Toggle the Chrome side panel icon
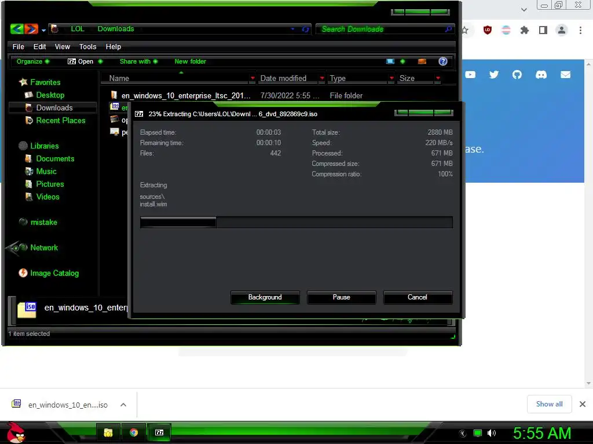 click(543, 30)
